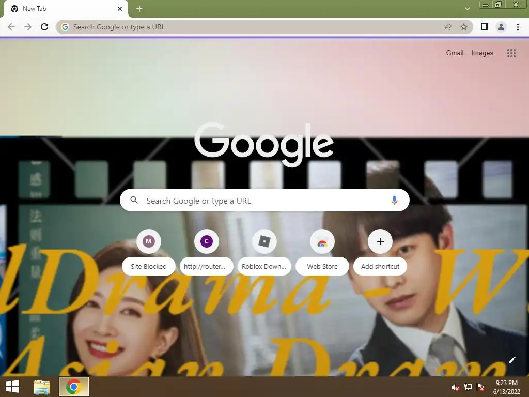Bookmark this tab with the star icon
Screen dimensions: 529x397
(464, 27)
